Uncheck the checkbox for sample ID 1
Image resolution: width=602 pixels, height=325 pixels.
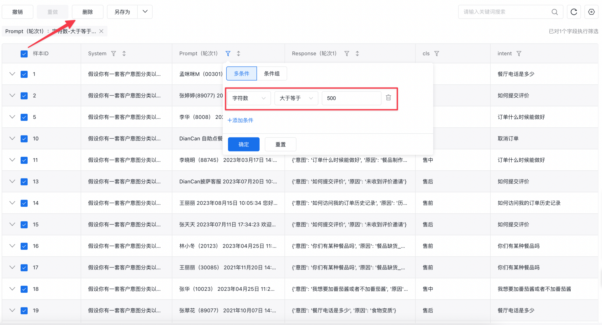(24, 74)
